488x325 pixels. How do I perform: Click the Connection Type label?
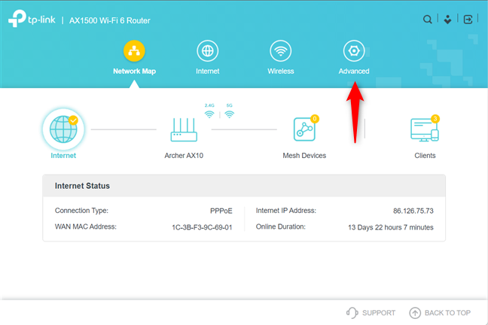click(x=81, y=211)
